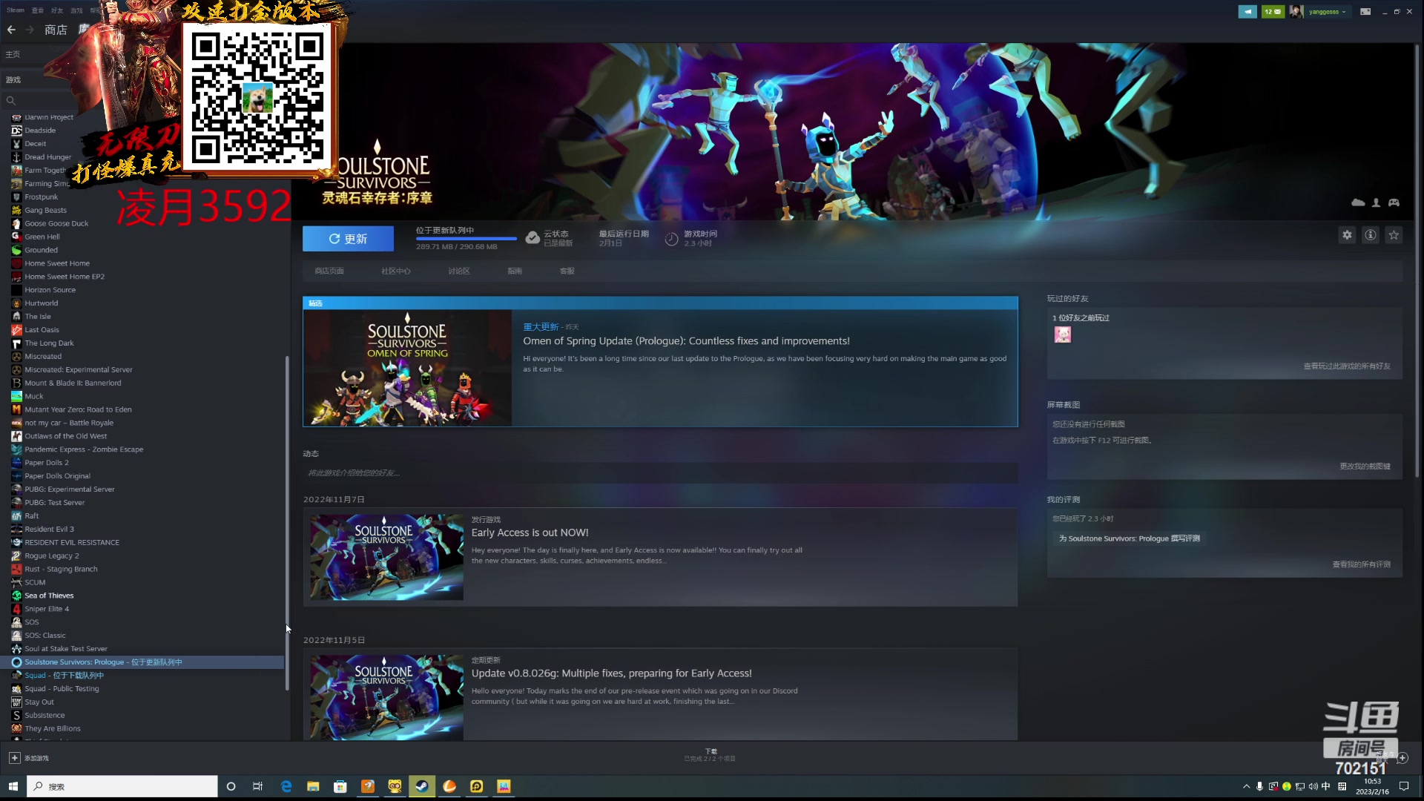Image resolution: width=1424 pixels, height=801 pixels.
Task: Click the 更新 update button
Action: point(348,239)
